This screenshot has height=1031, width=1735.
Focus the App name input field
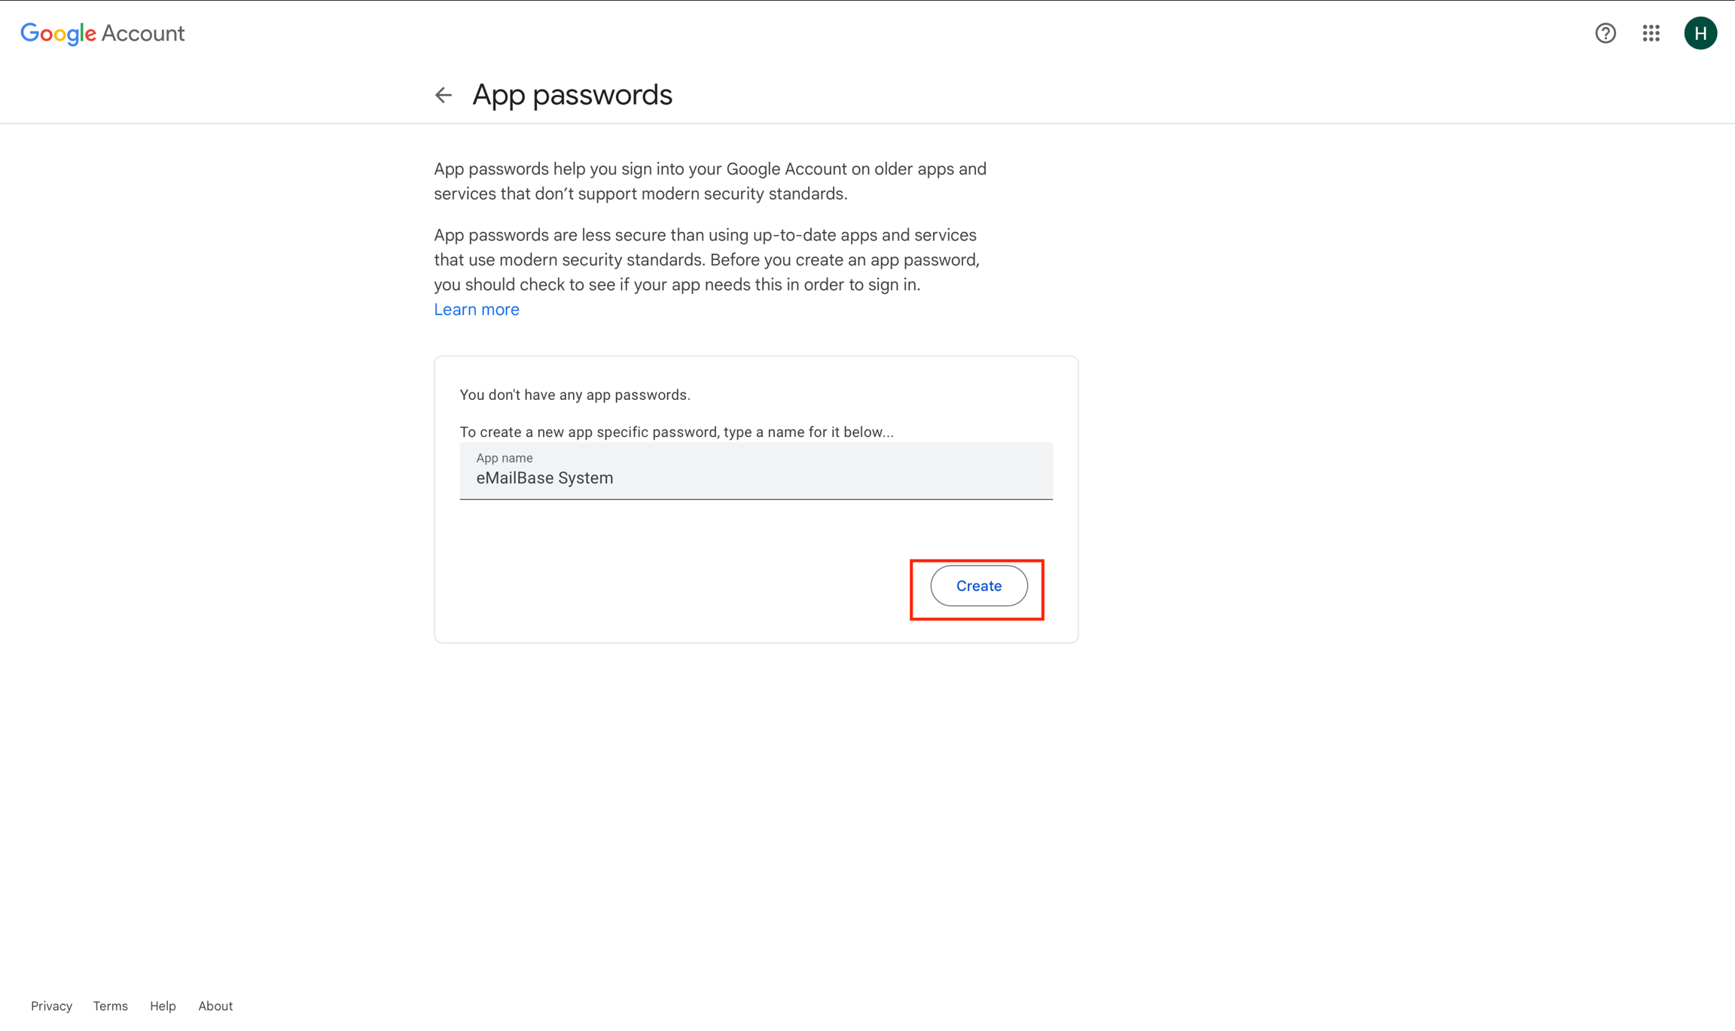[x=756, y=471]
